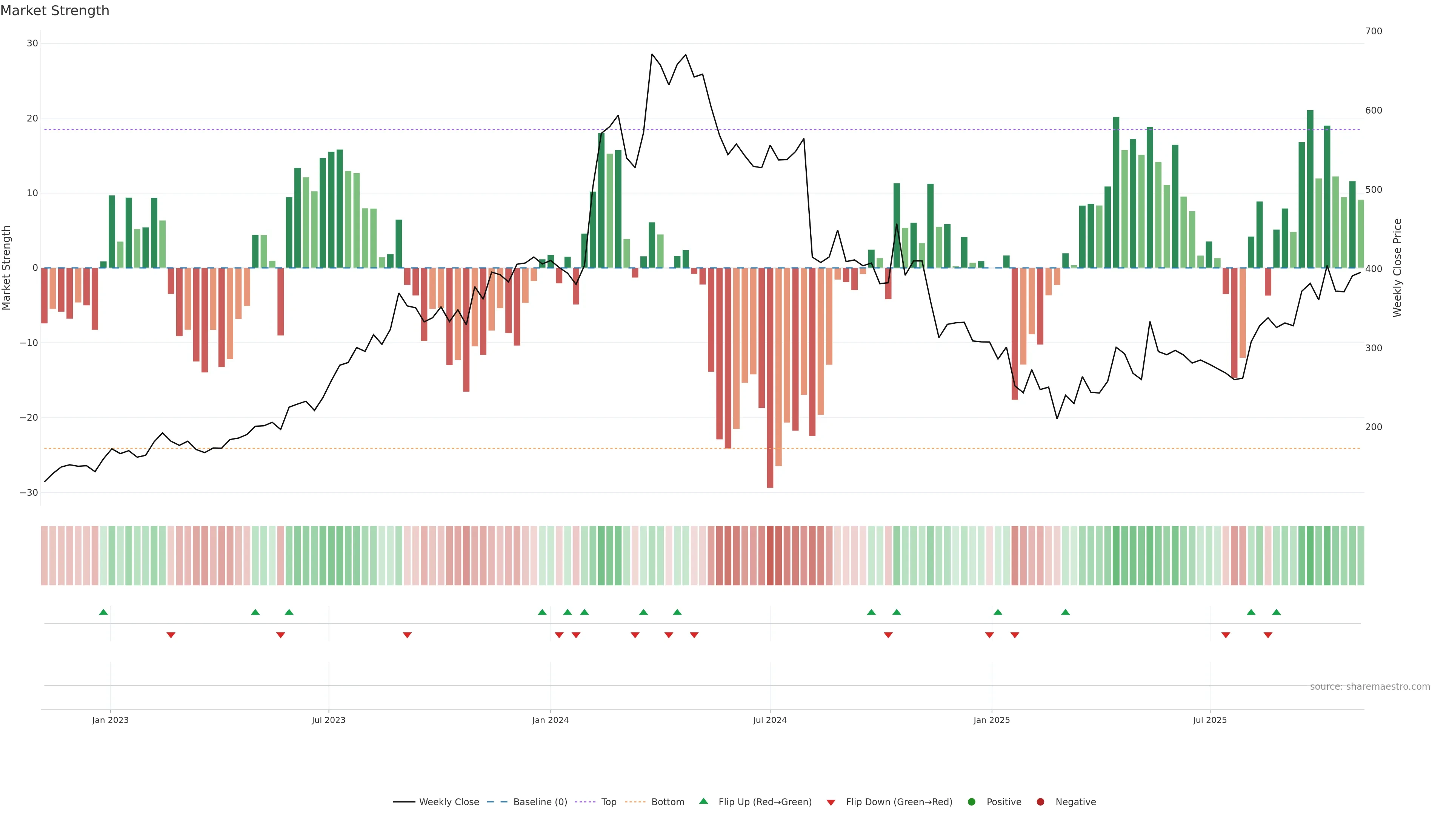This screenshot has width=1449, height=815.
Task: Click the green Flip Up triangle legend icon
Action: pos(703,801)
